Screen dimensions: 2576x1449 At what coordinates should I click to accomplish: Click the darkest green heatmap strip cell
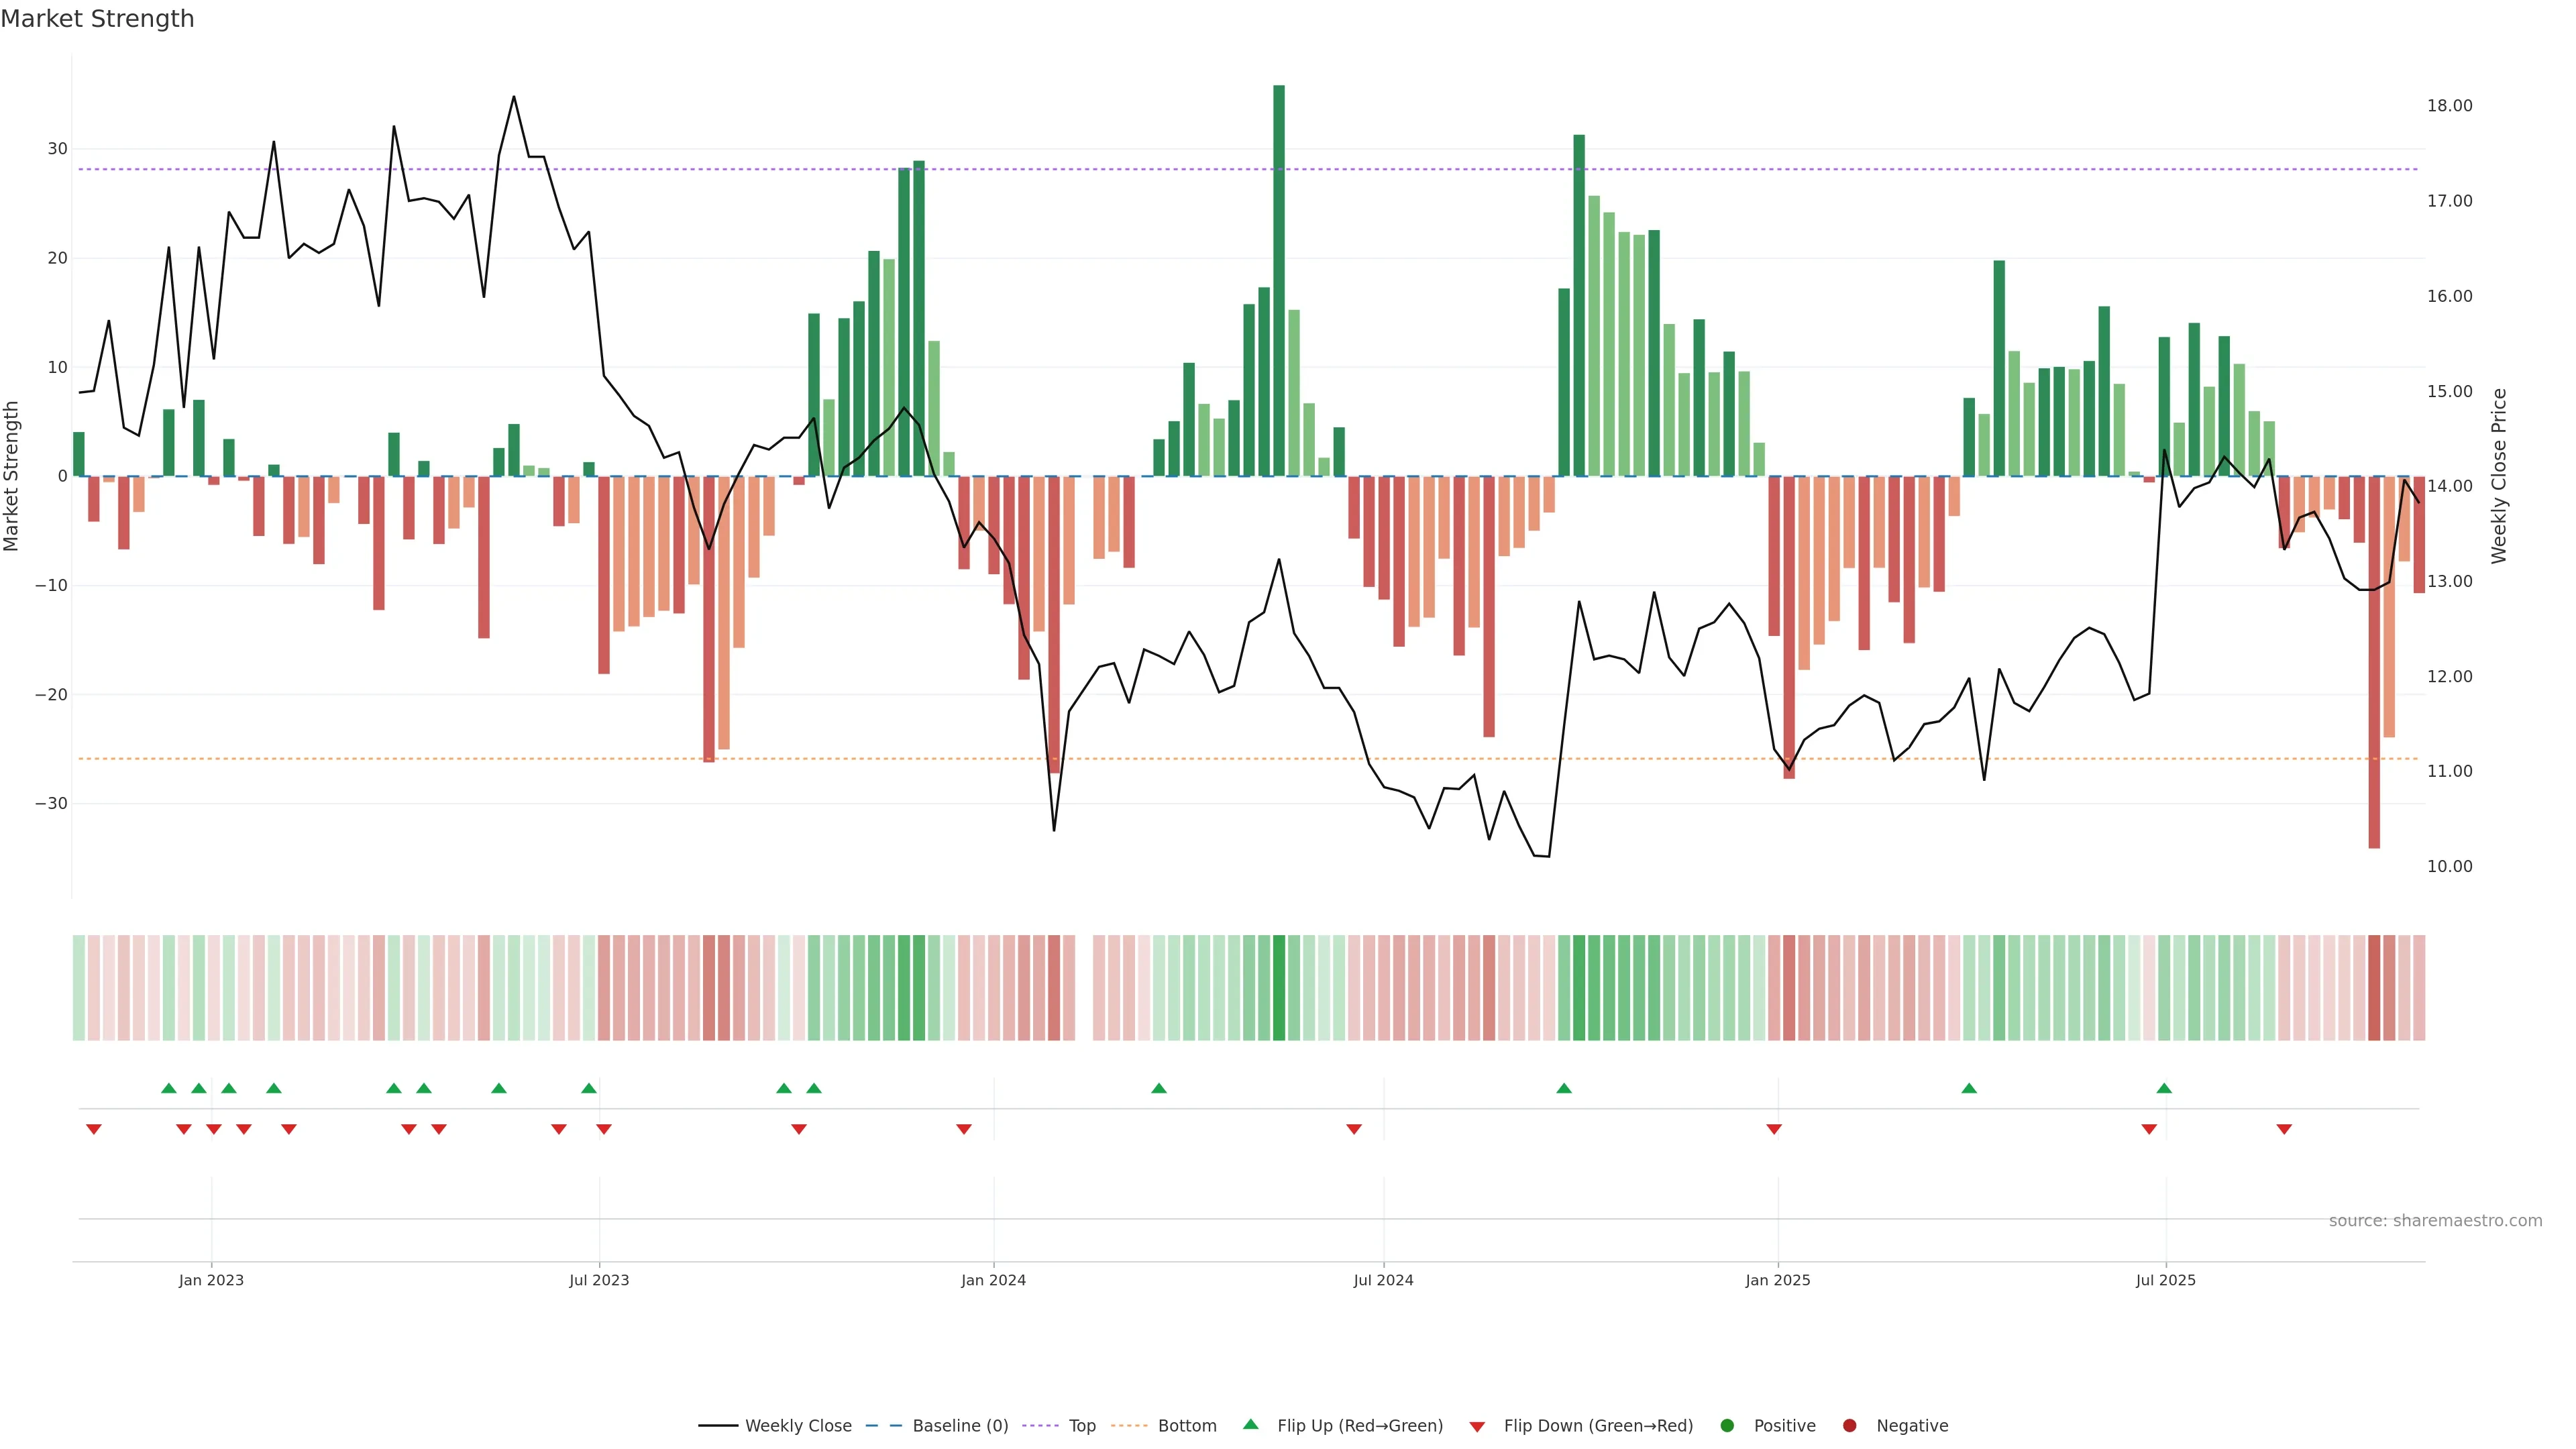click(x=1279, y=988)
